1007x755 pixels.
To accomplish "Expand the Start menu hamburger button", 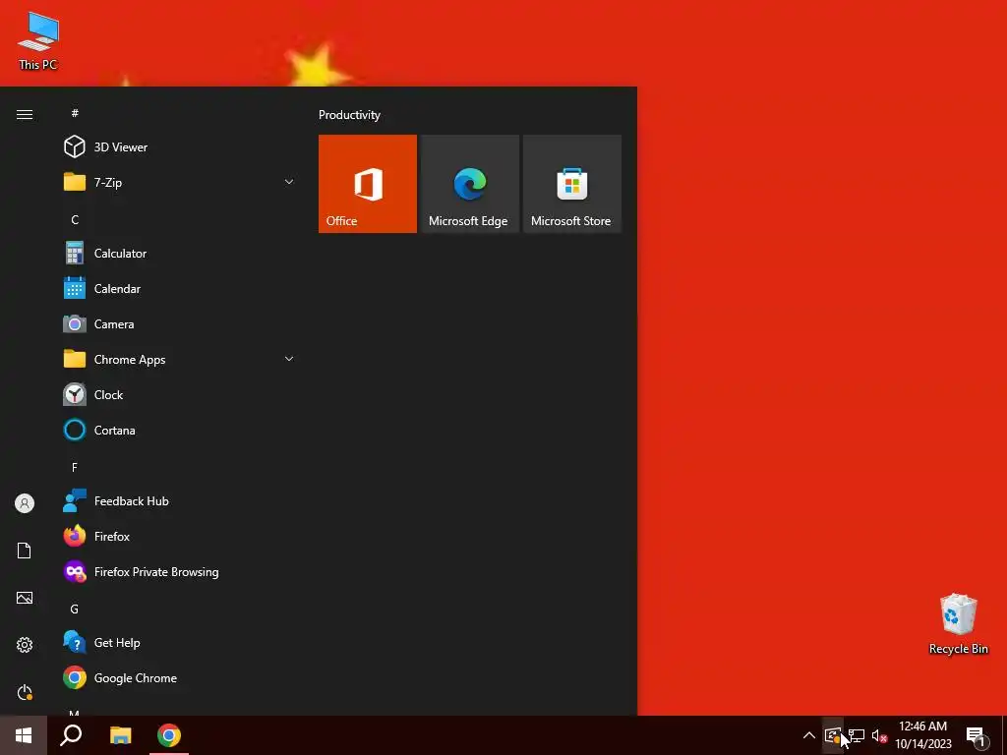I will 25,114.
